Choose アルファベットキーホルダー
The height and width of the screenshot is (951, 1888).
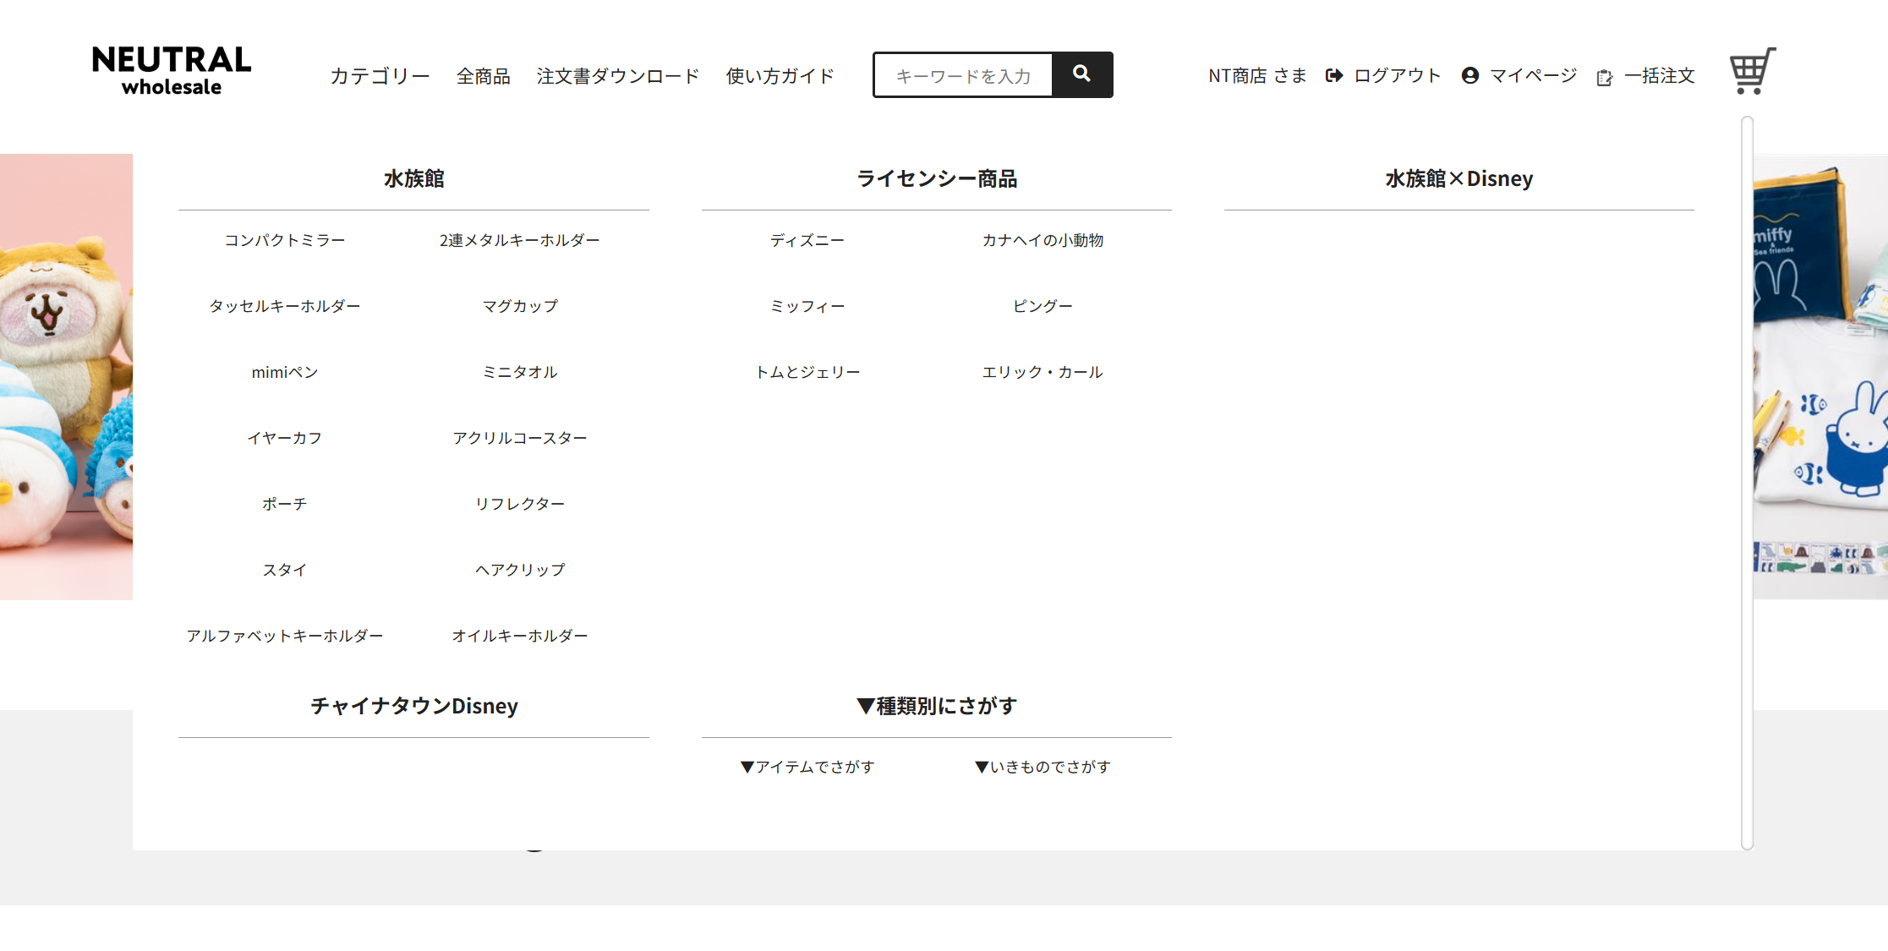285,636
